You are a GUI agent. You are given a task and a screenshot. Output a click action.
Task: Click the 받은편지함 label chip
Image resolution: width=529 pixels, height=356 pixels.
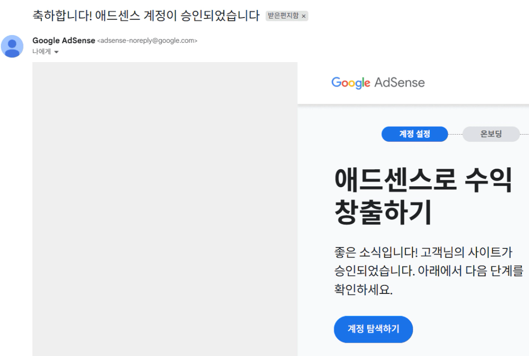click(x=283, y=16)
